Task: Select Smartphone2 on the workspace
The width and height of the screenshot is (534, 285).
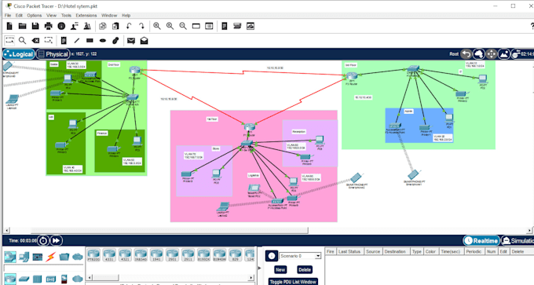Action: point(356,177)
